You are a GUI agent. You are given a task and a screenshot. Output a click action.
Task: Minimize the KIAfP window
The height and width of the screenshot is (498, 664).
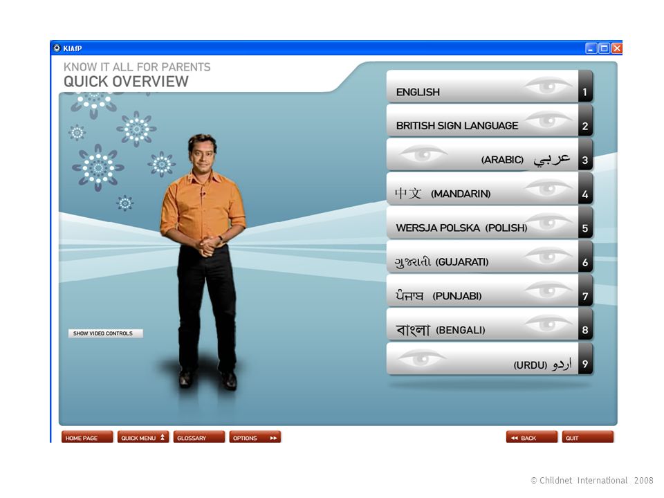(591, 48)
